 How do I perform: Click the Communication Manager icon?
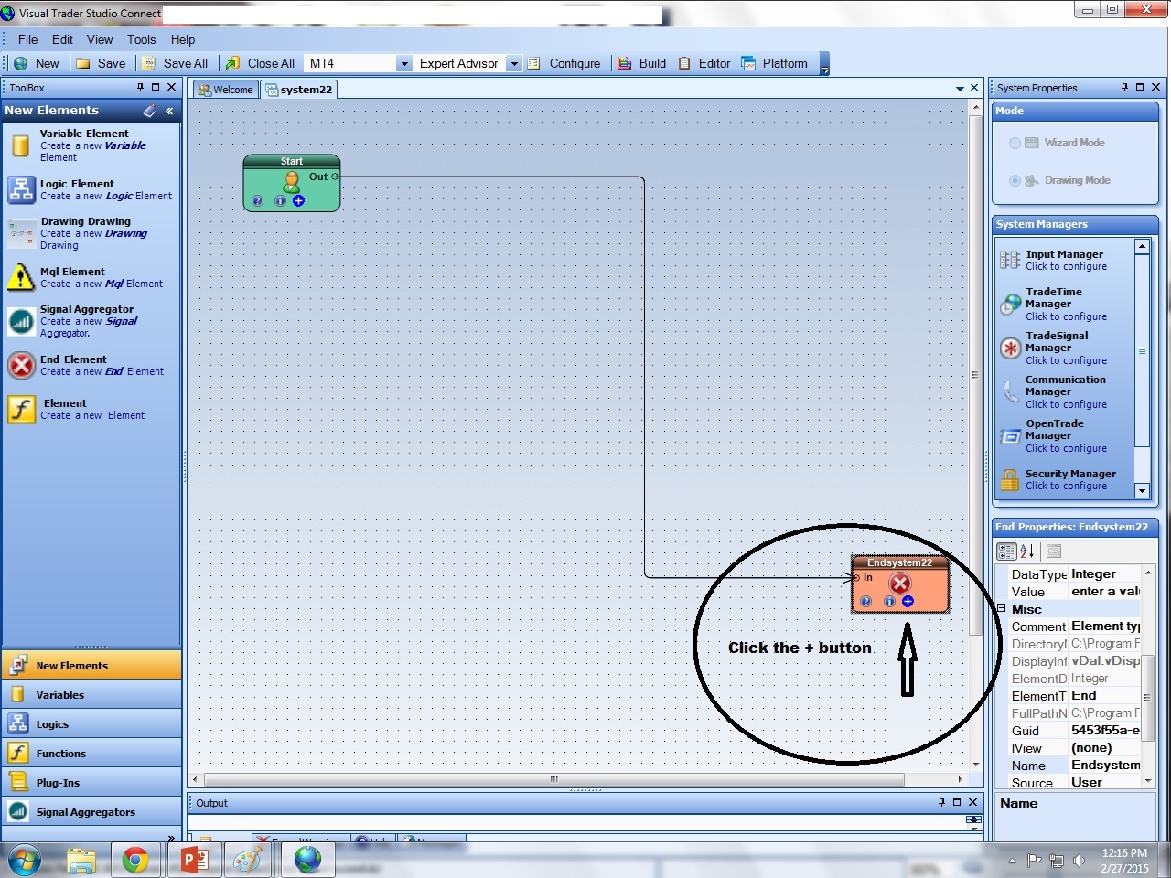point(1010,391)
